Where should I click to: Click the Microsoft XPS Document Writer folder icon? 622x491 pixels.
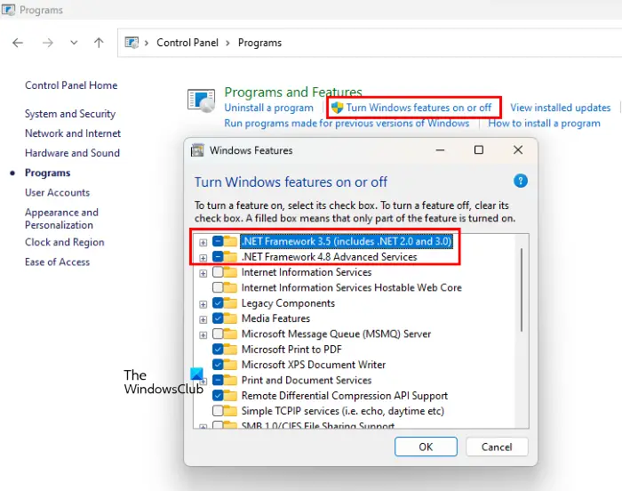click(x=230, y=365)
